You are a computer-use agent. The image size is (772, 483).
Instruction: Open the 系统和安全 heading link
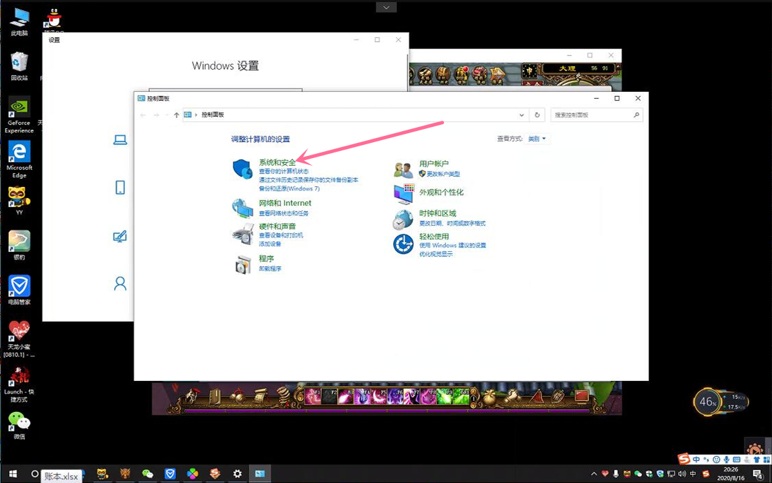(x=277, y=162)
